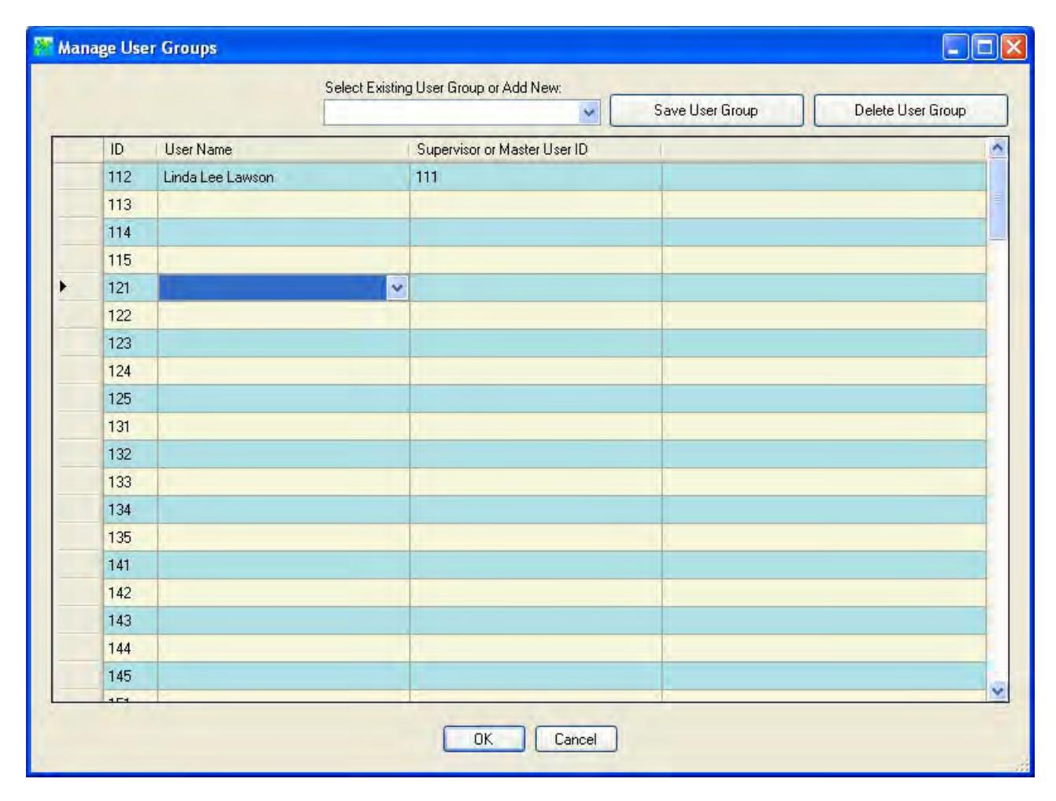This screenshot has width=1056, height=801.
Task: Minimize the Manage User Groups window
Action: pyautogui.click(x=955, y=47)
